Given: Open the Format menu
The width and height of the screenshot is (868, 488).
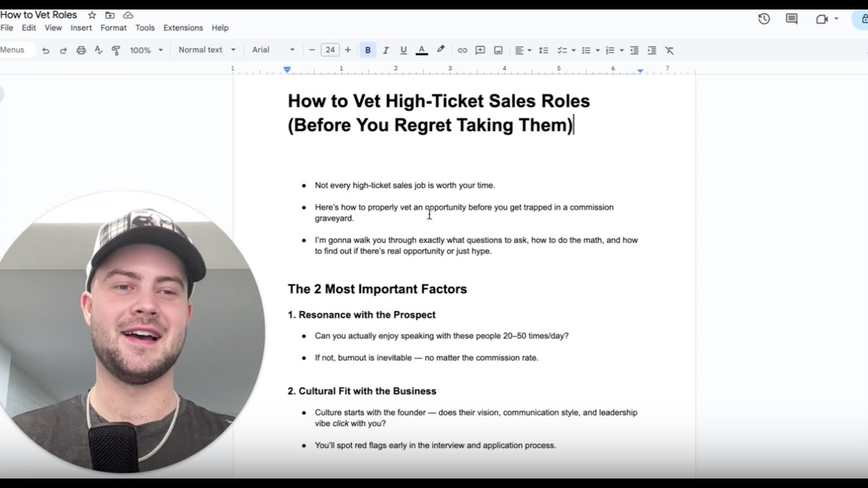Looking at the screenshot, I should point(113,28).
